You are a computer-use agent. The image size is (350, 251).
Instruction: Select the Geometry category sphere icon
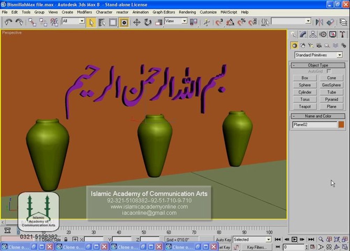point(294,45)
